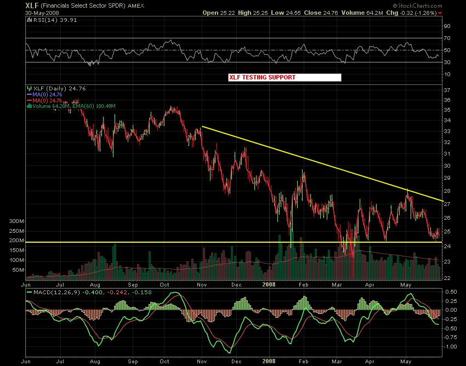This screenshot has height=366, width=466.
Task: Click the 90 level on the RSI axis
Action: coord(447,26)
